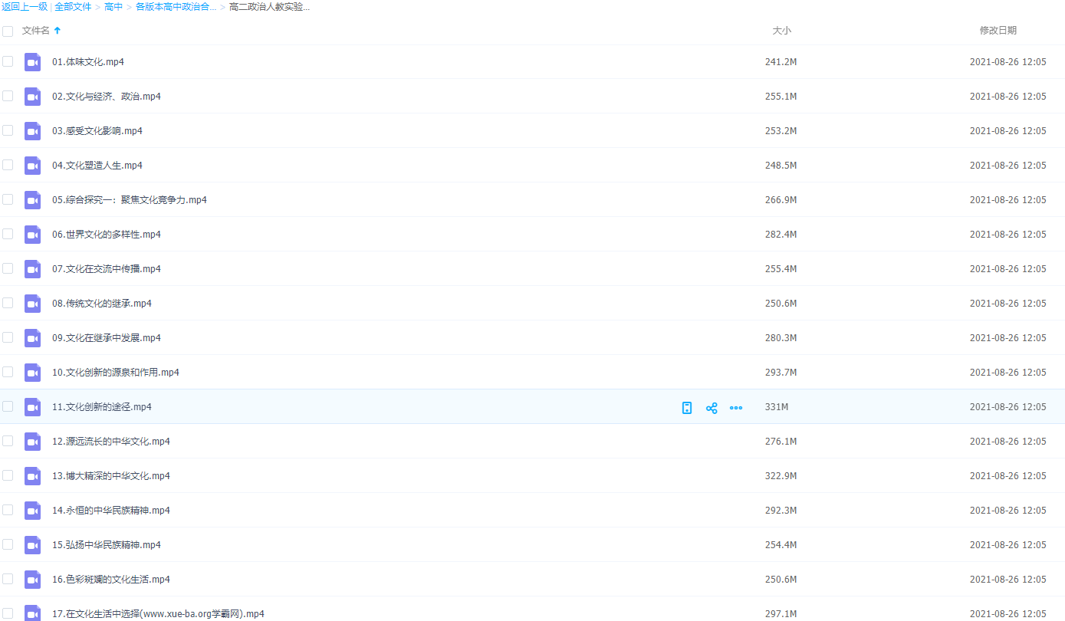Click video icon for 16.色彩斑斓的文化生活.mp4
Screen dimensions: 1065x621
pyautogui.click(x=32, y=580)
